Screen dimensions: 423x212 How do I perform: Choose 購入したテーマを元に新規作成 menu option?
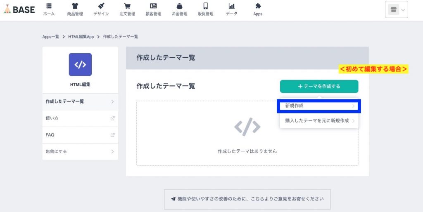(x=319, y=121)
